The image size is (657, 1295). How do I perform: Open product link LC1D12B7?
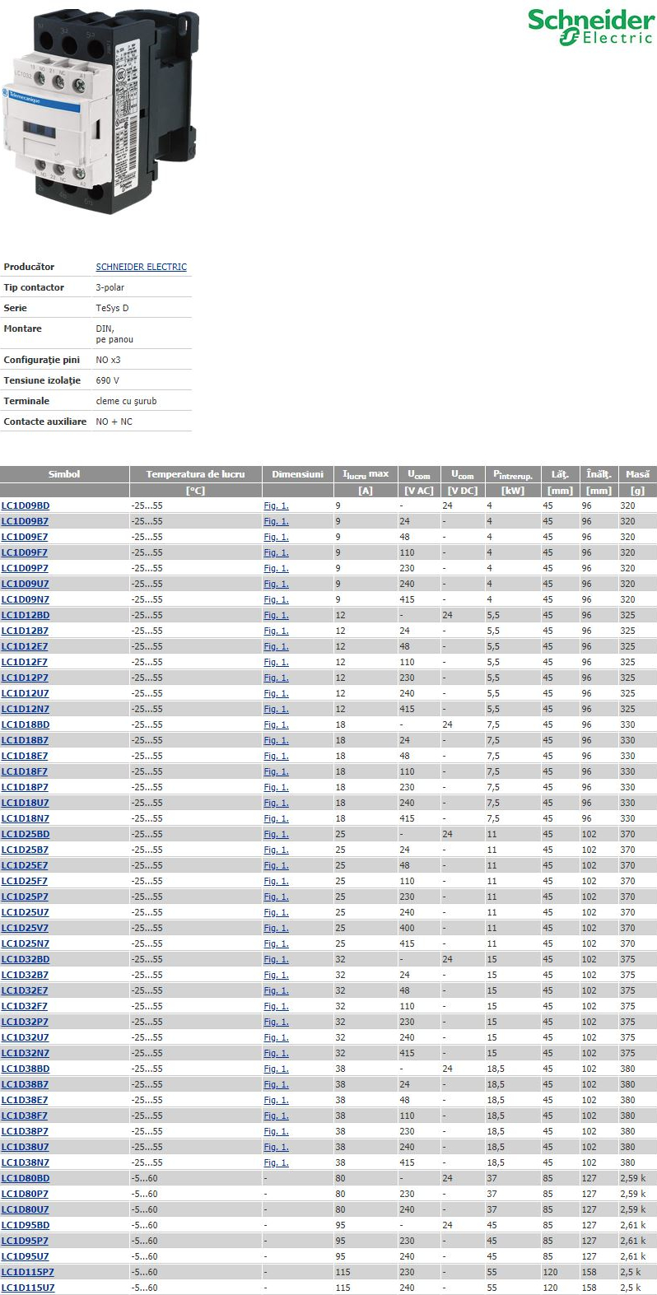tap(25, 631)
